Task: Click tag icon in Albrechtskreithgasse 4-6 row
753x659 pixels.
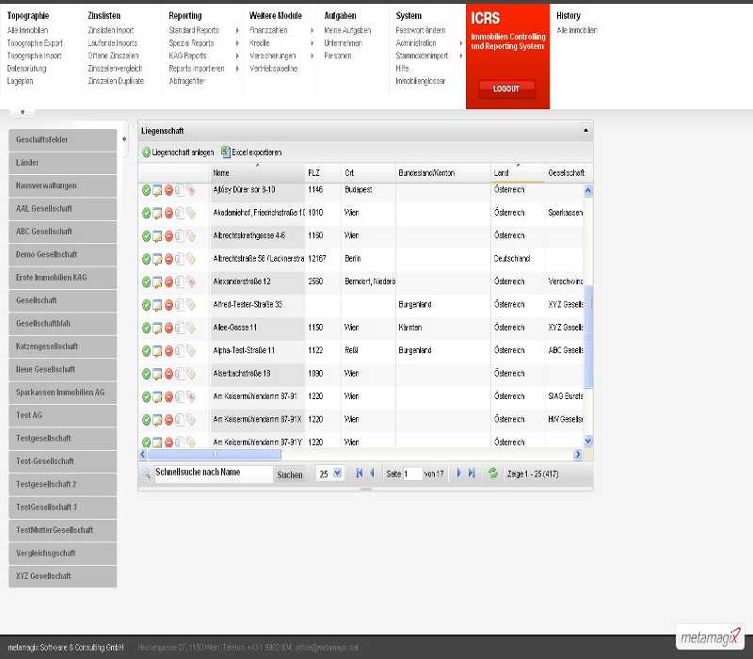Action: coord(191,236)
